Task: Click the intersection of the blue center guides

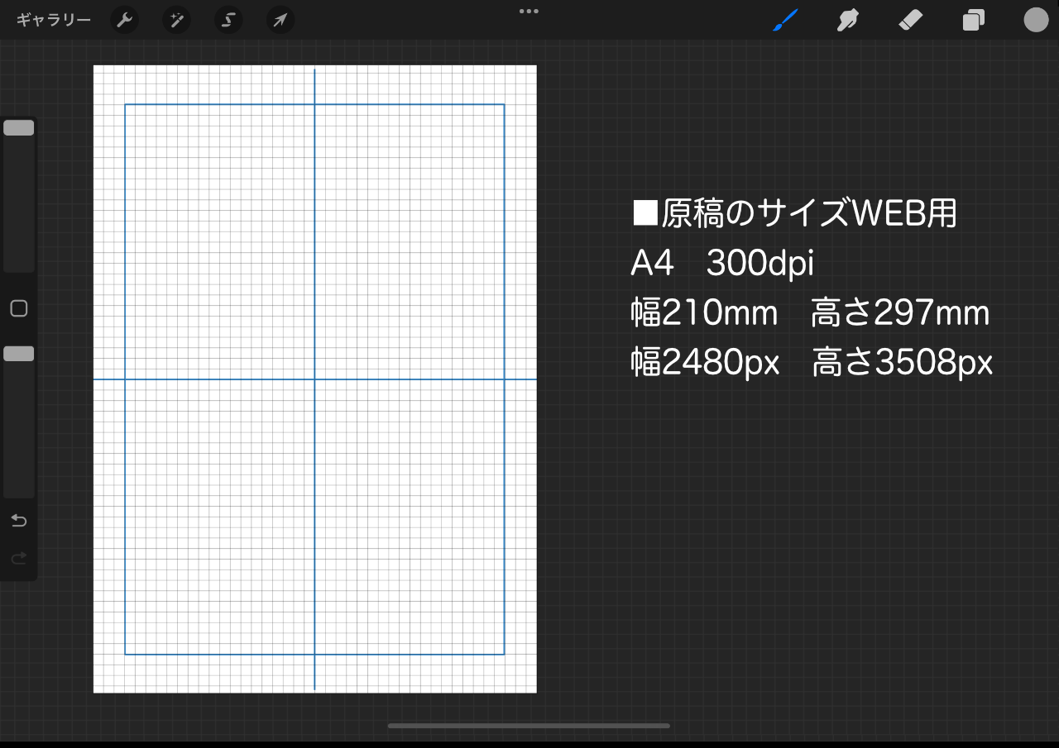Action: [x=314, y=379]
